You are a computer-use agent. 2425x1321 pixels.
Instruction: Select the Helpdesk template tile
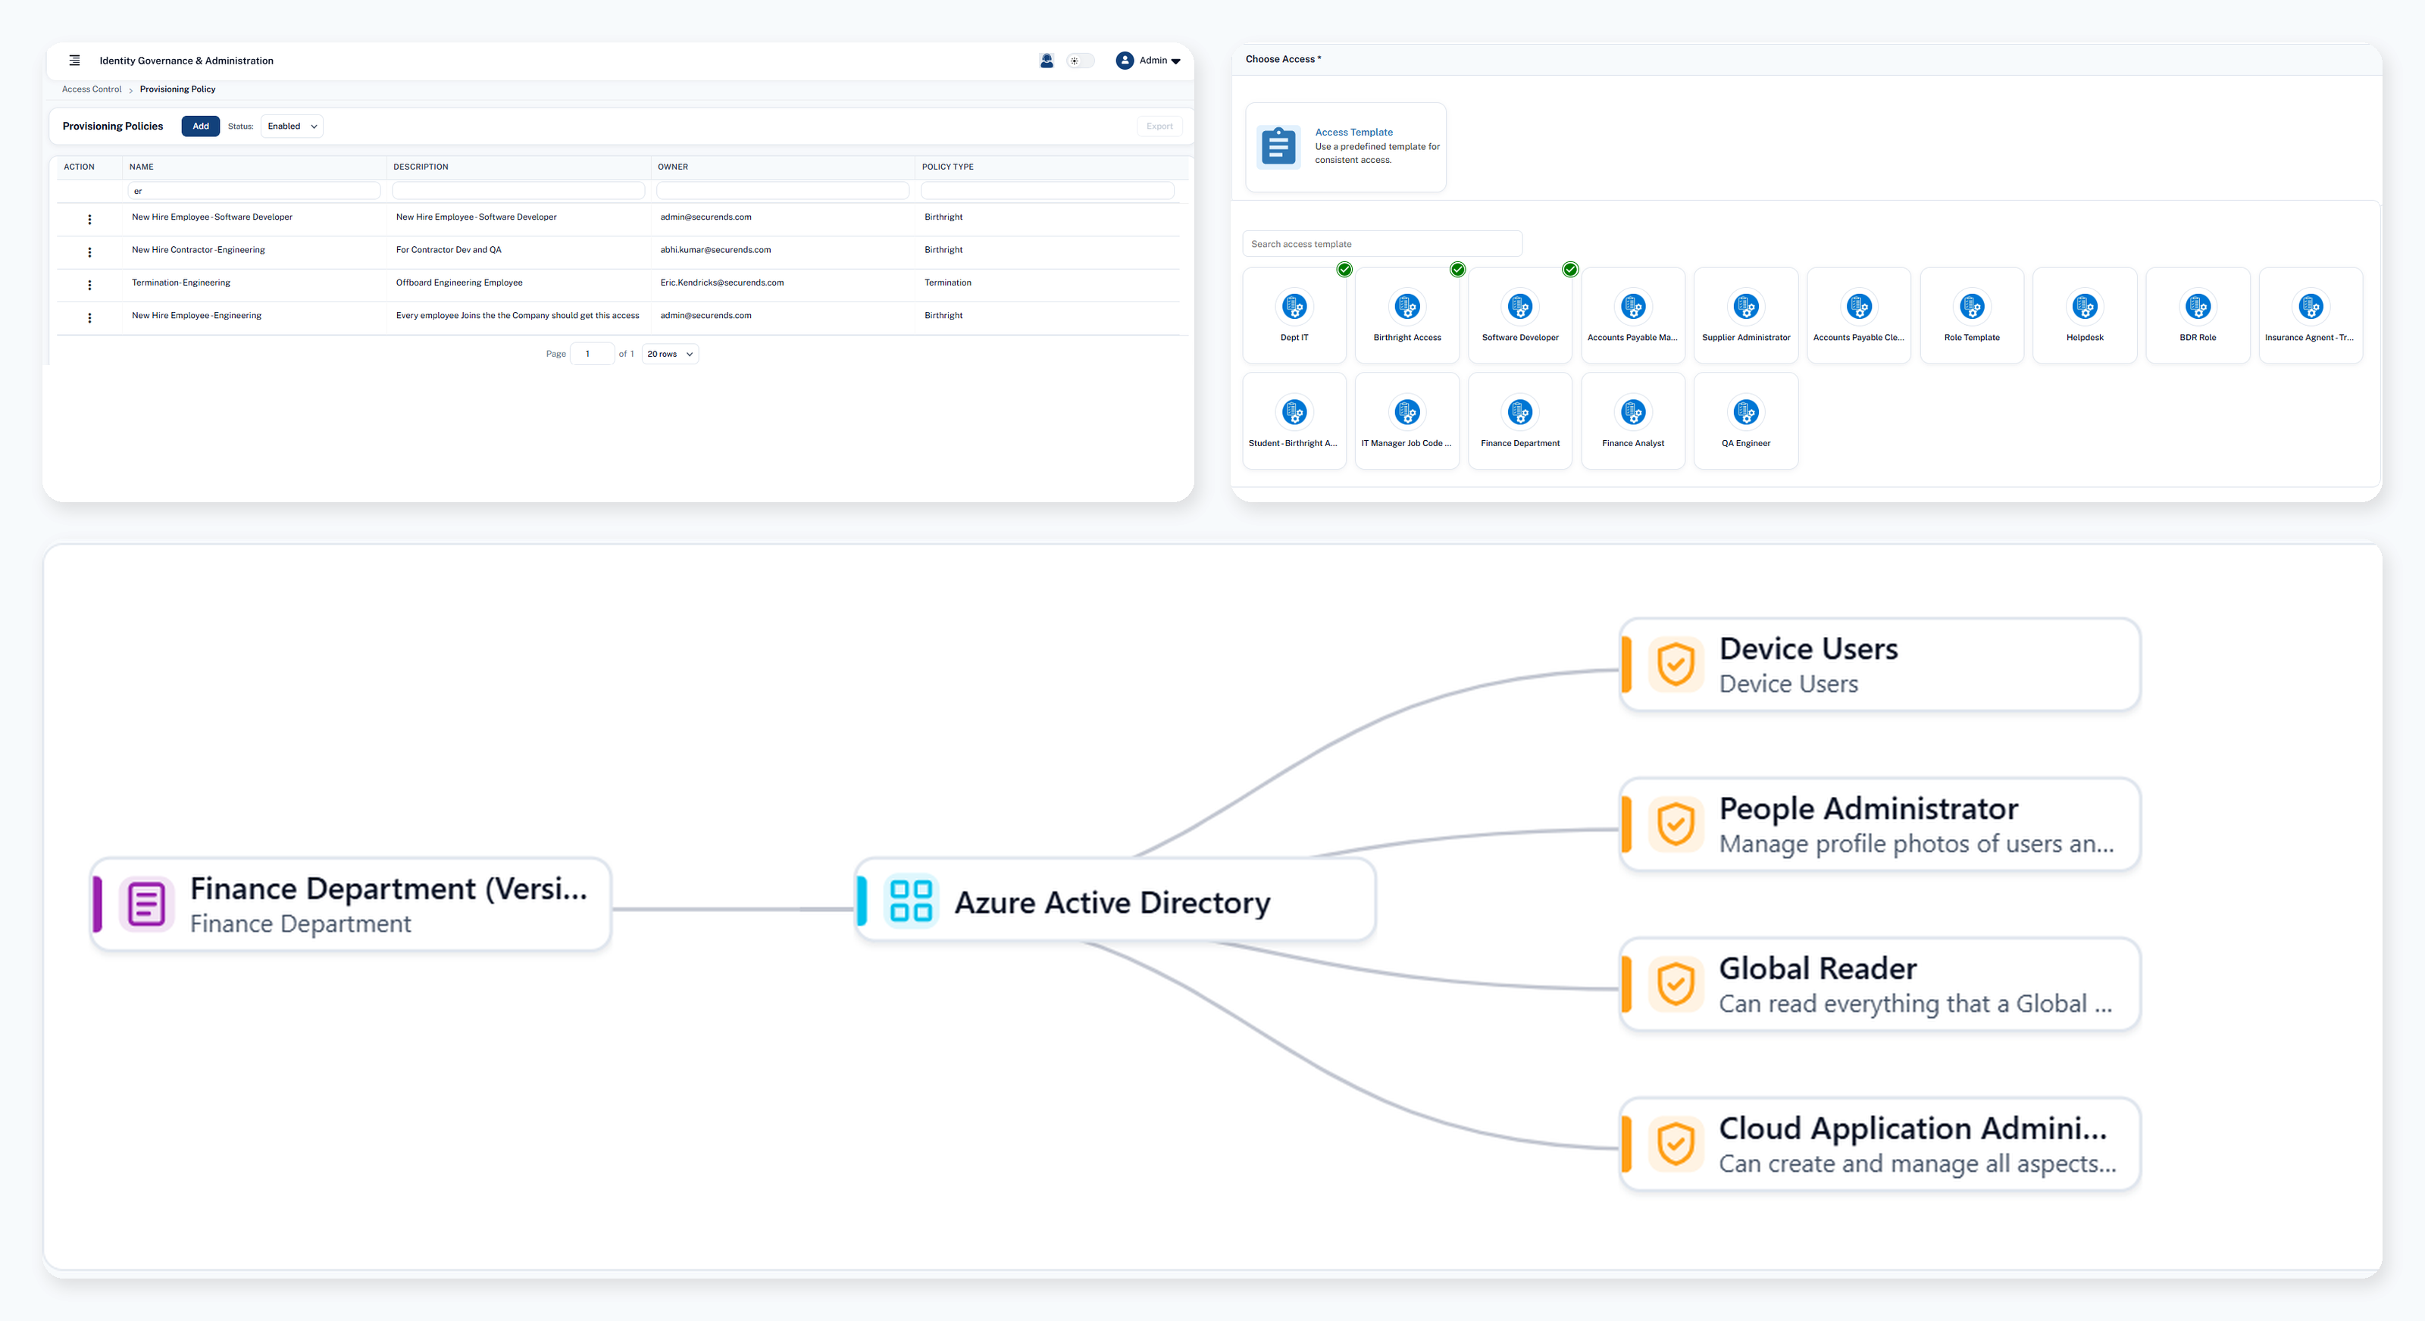(x=2085, y=315)
